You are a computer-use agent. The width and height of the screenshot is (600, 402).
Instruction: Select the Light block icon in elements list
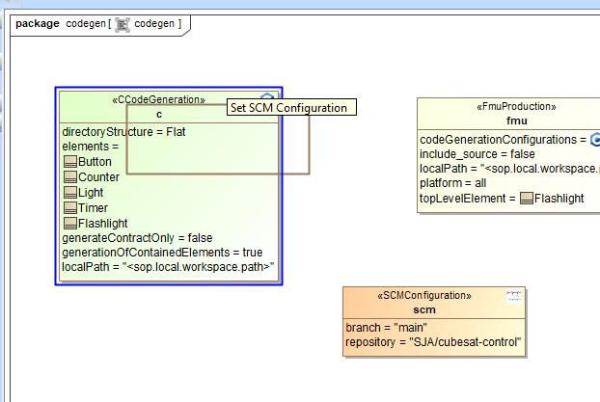point(70,193)
